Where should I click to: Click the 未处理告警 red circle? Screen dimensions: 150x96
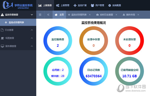[129, 41]
